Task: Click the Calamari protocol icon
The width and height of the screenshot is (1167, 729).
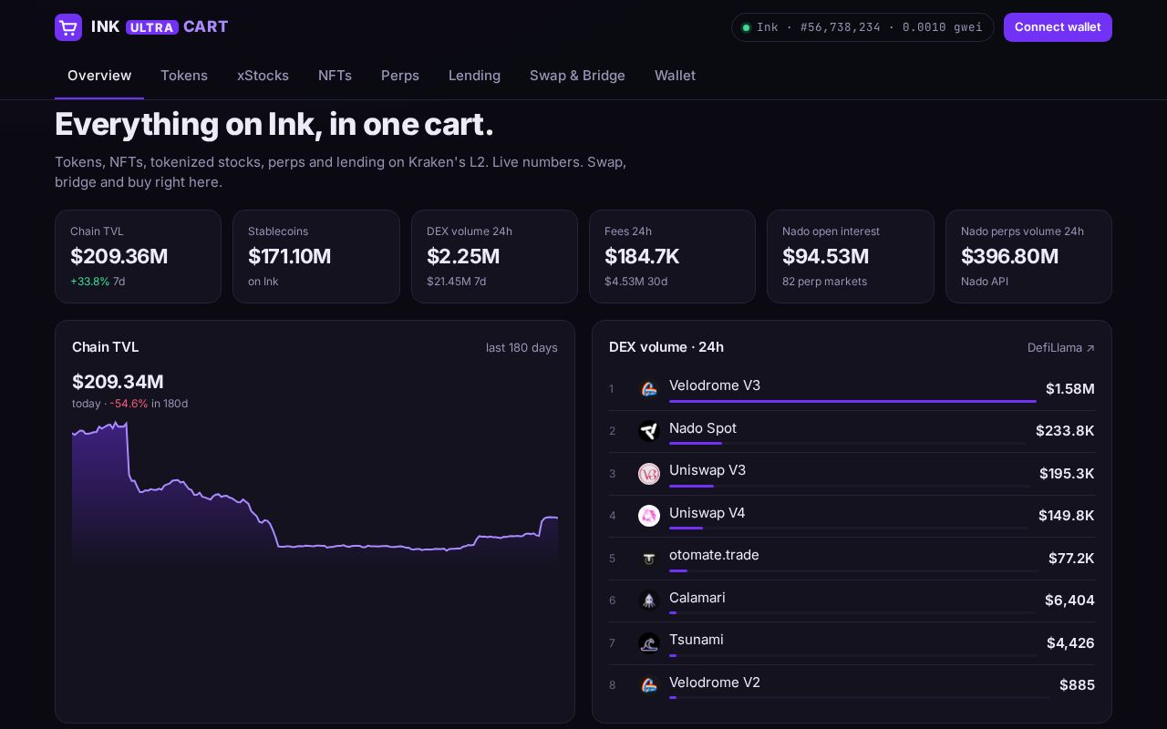Action: coord(649,601)
